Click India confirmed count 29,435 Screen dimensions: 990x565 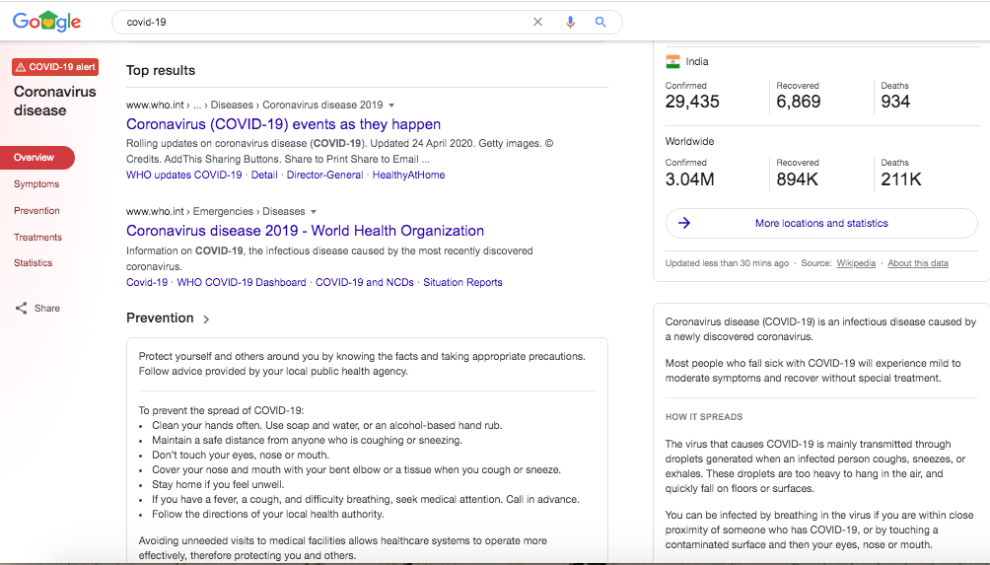[x=692, y=102]
